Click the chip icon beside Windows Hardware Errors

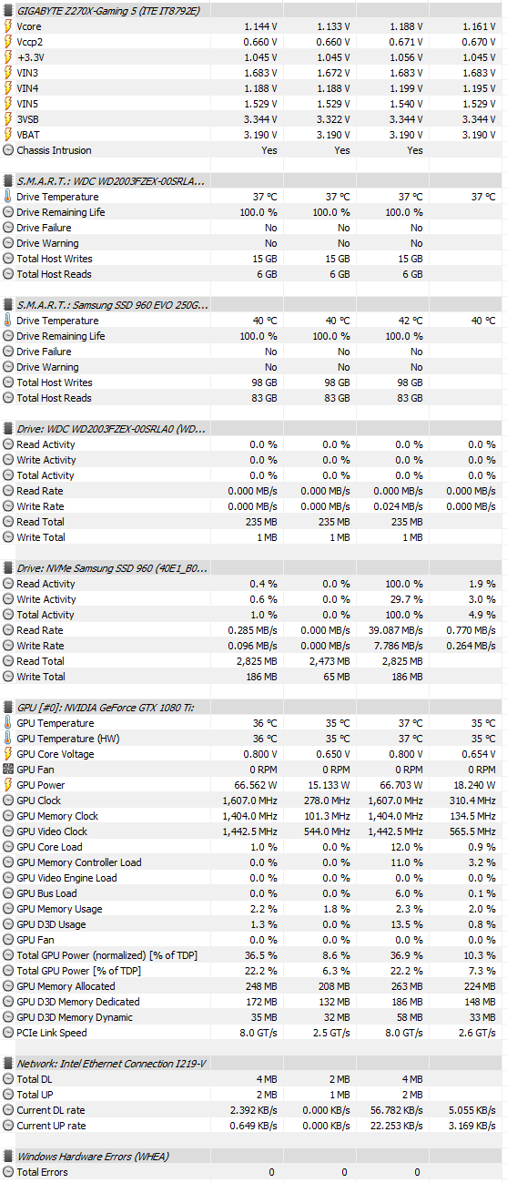pos(8,1157)
